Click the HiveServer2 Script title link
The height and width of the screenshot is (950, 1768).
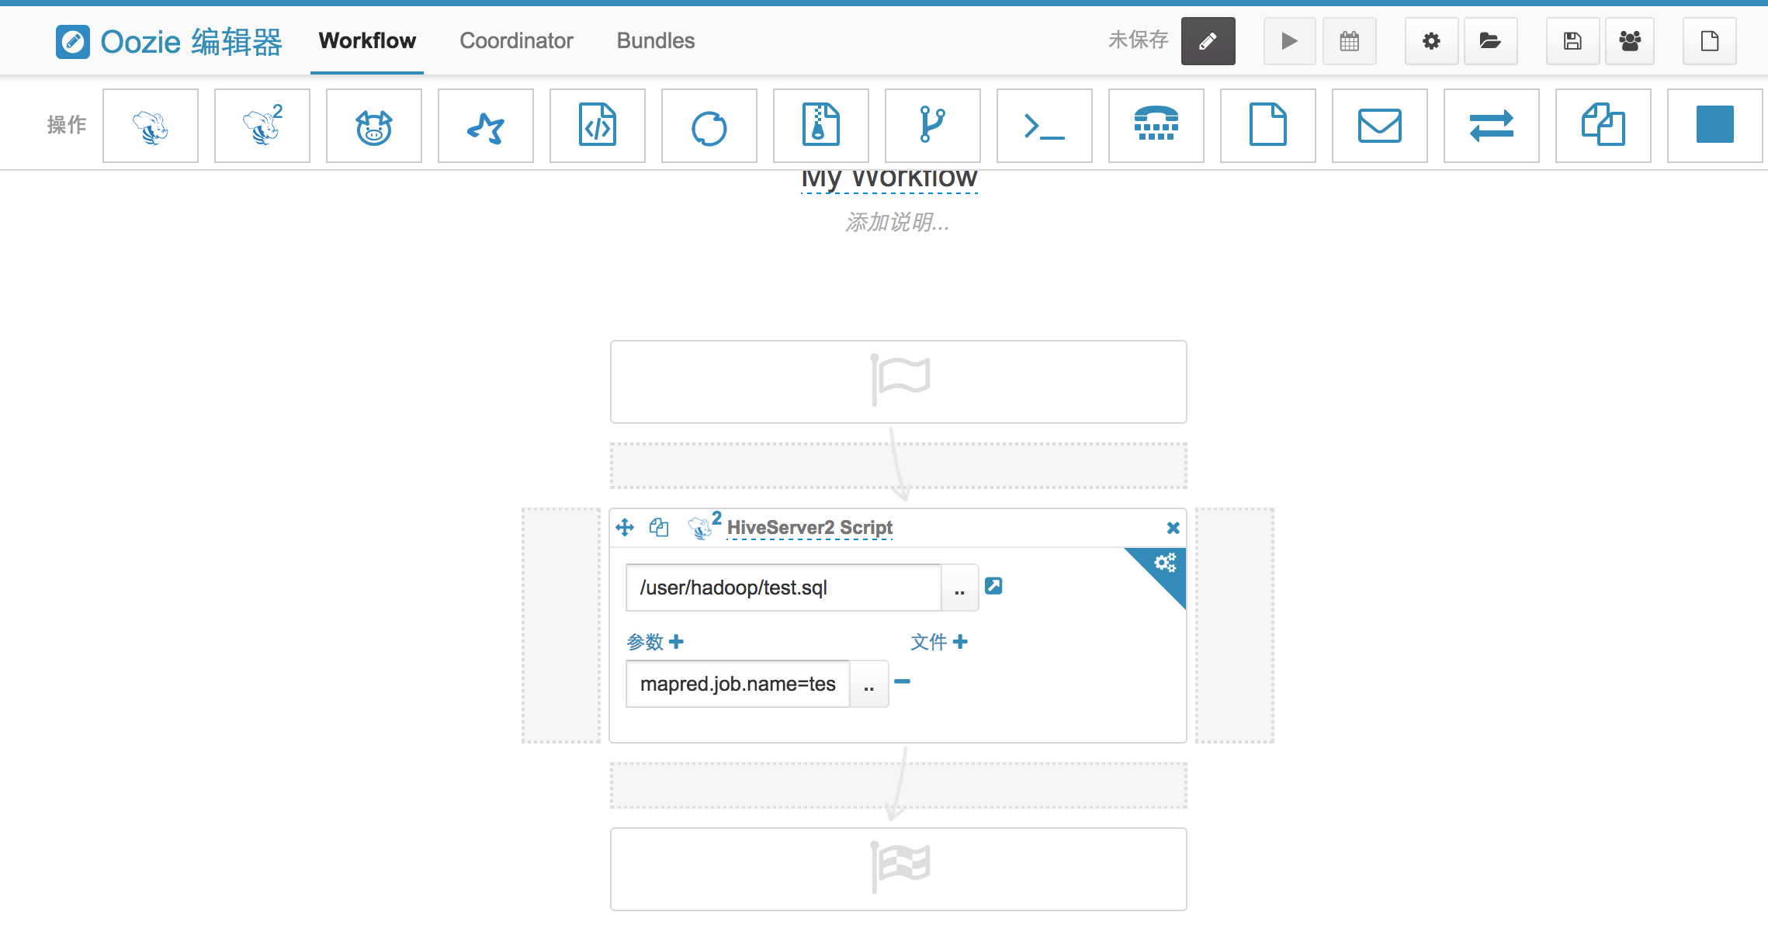tap(809, 528)
